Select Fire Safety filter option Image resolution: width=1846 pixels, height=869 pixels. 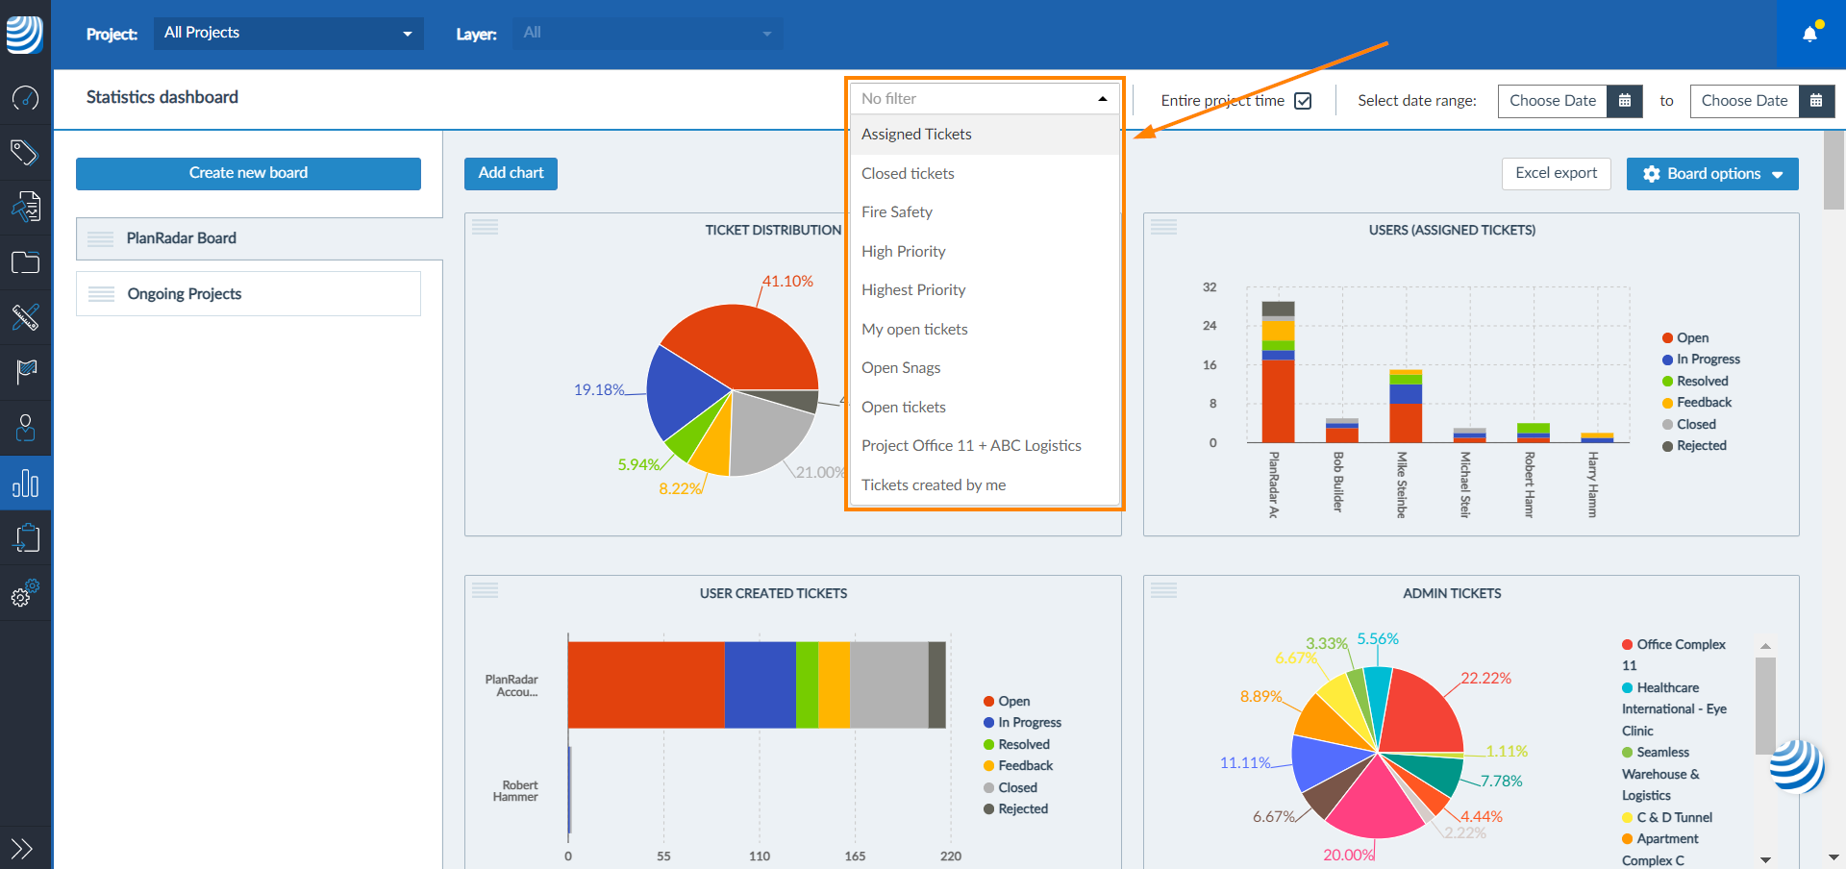(897, 212)
